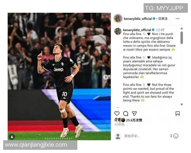This screenshot has width=191, height=153.
Task: Share post with paper plane icon
Action: pyautogui.click(x=134, y=113)
